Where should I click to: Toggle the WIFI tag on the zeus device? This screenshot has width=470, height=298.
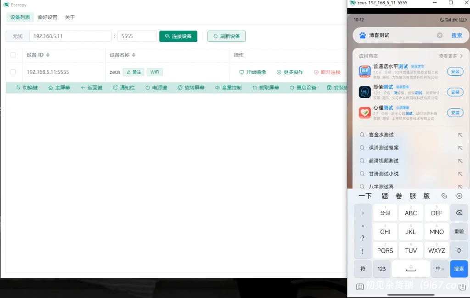[155, 72]
